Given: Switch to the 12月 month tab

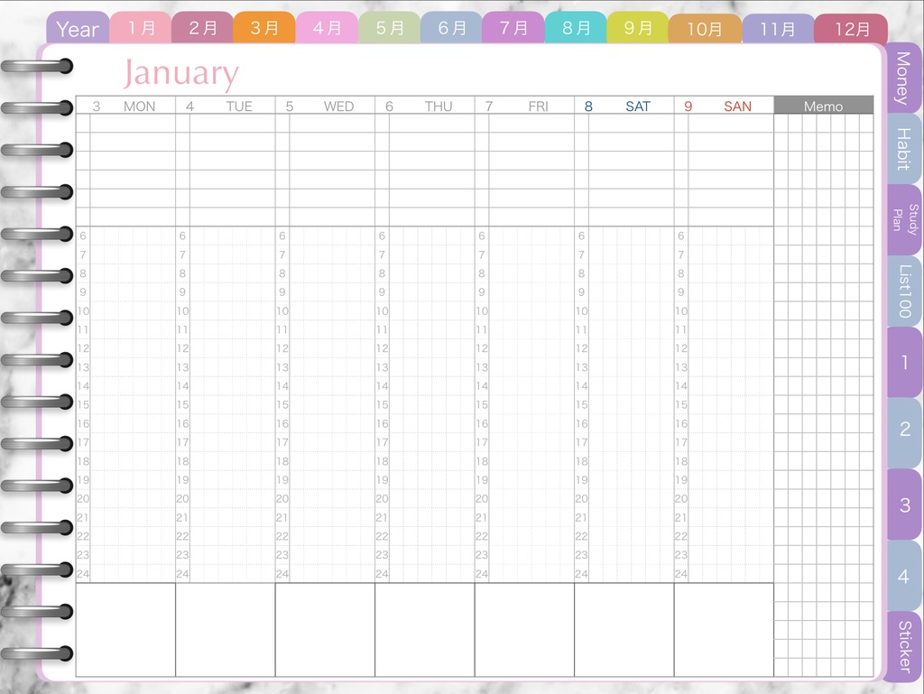Looking at the screenshot, I should (x=852, y=28).
